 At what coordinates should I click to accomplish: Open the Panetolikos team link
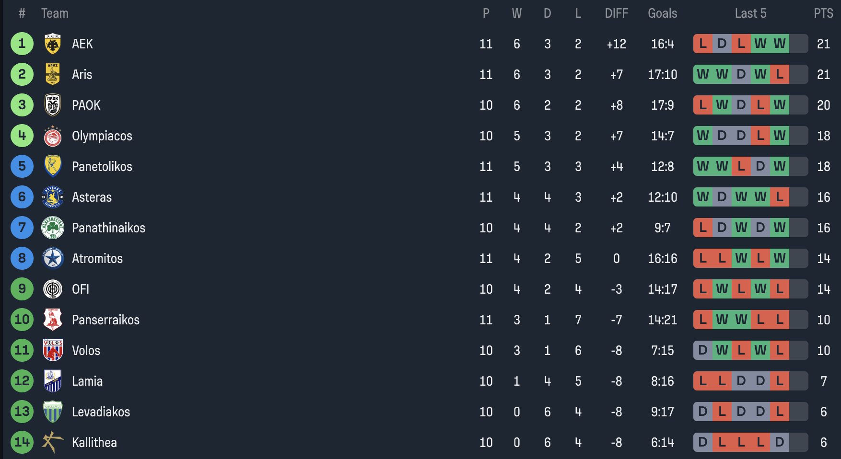(x=102, y=167)
